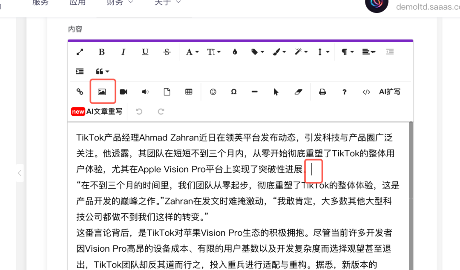Click the demoltd.saaas domain text
460x270 pixels.
click(x=428, y=7)
